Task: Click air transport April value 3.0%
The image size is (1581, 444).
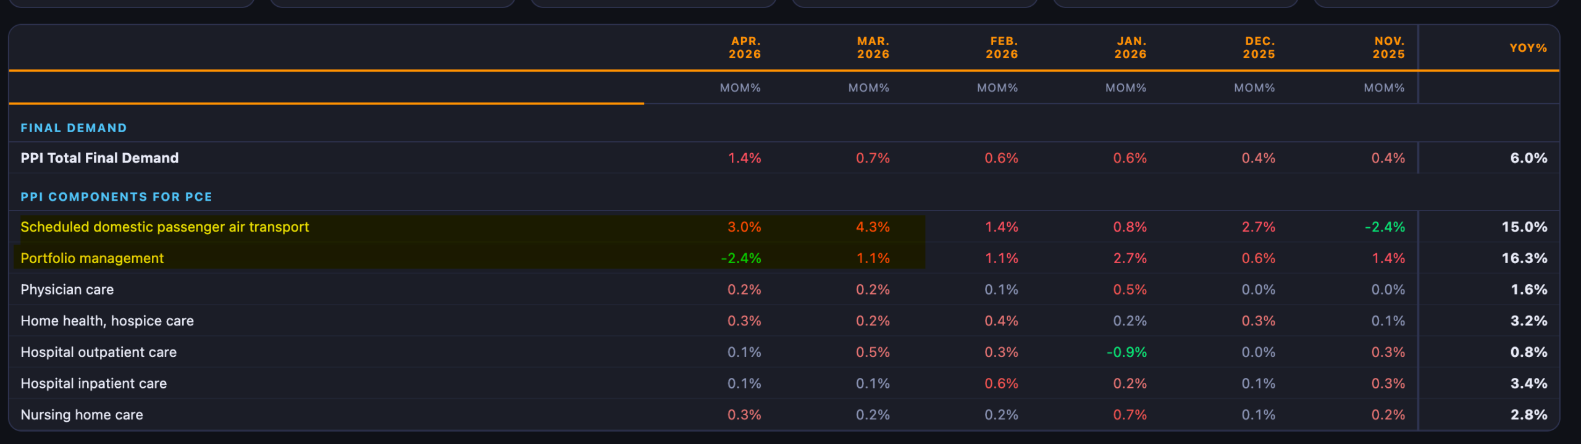Action: tap(744, 227)
